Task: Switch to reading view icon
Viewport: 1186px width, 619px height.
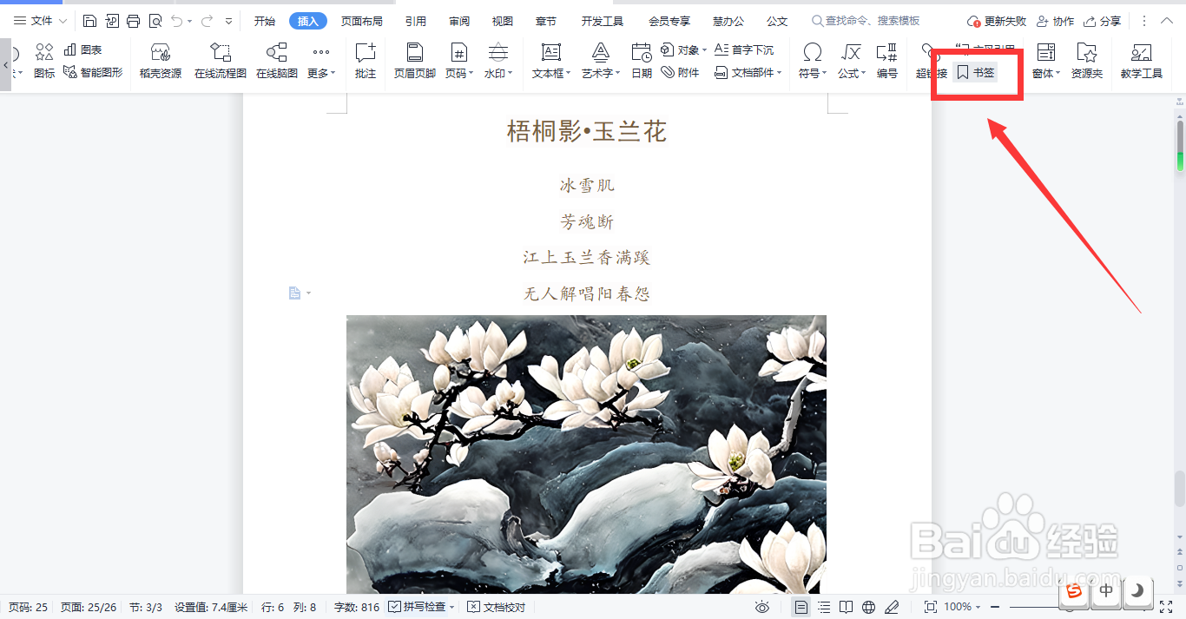Action: tap(847, 607)
